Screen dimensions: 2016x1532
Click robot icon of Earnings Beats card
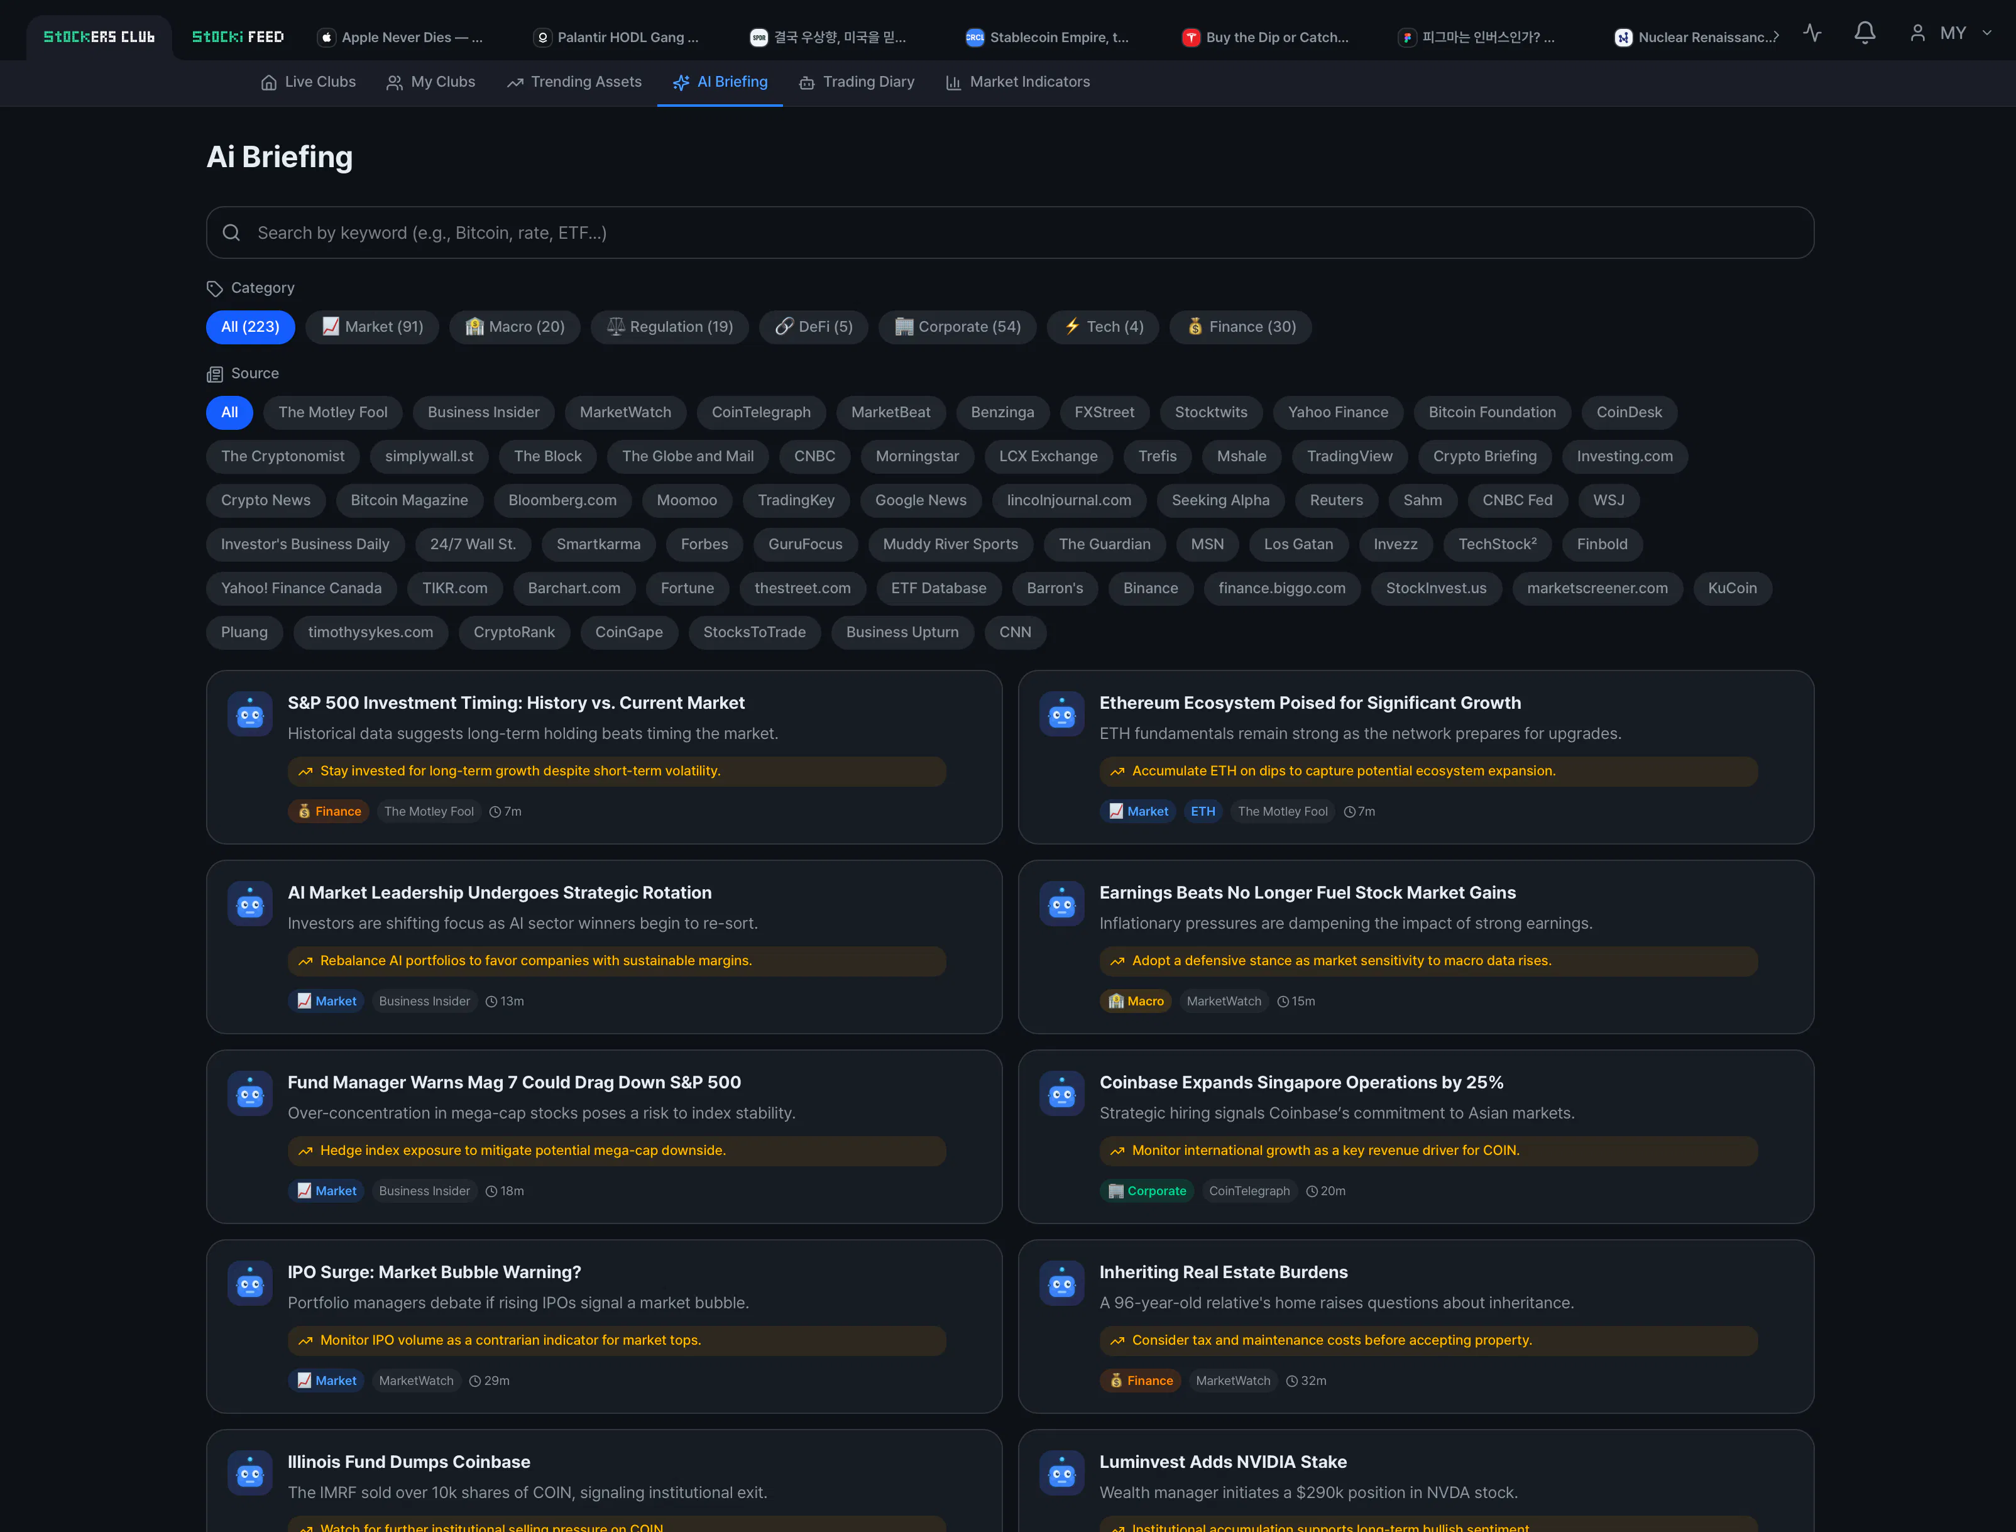coord(1061,904)
